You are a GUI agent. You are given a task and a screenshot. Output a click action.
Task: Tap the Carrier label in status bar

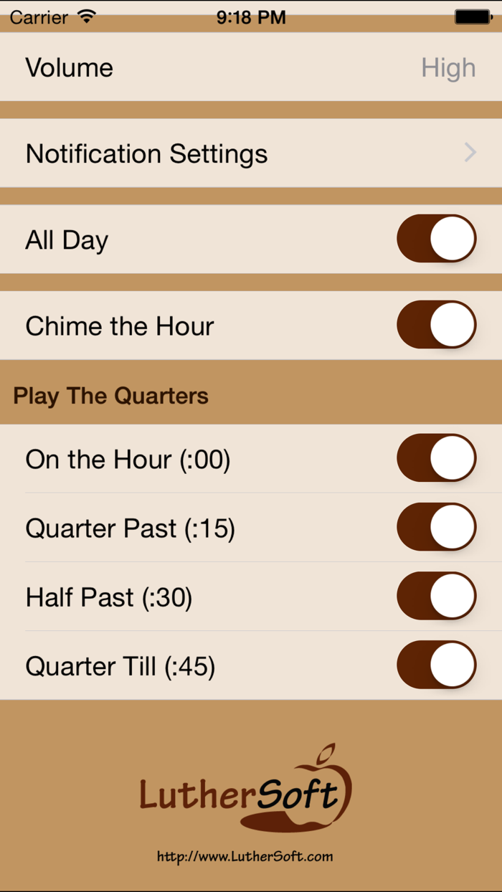[x=40, y=16]
